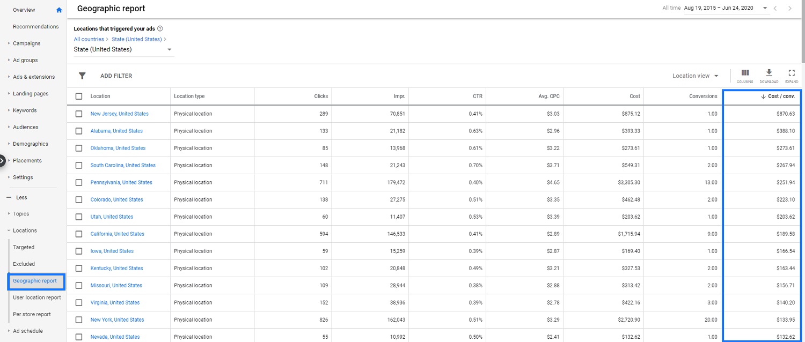Open the User location report page
This screenshot has width=805, height=342.
[x=36, y=298]
